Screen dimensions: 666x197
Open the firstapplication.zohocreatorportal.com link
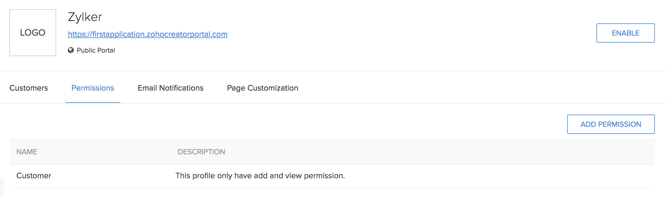(x=148, y=34)
